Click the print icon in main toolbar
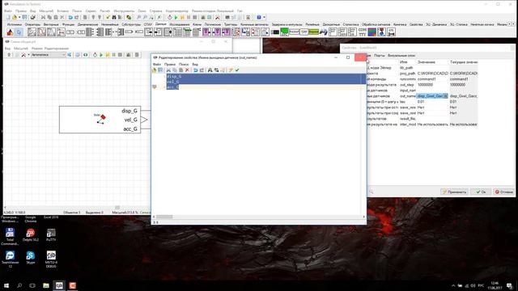Image resolution: width=518 pixels, height=291 pixels. (x=33, y=17)
